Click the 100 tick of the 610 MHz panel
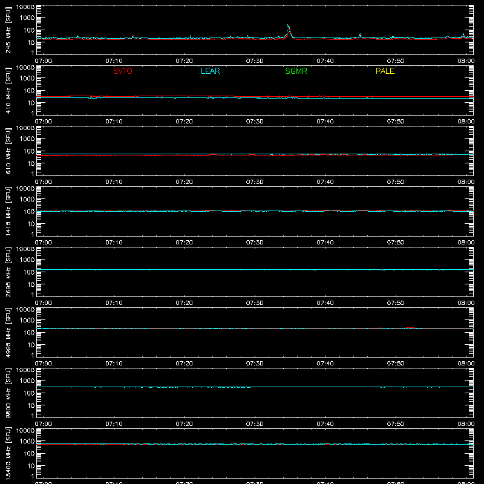 pos(29,151)
